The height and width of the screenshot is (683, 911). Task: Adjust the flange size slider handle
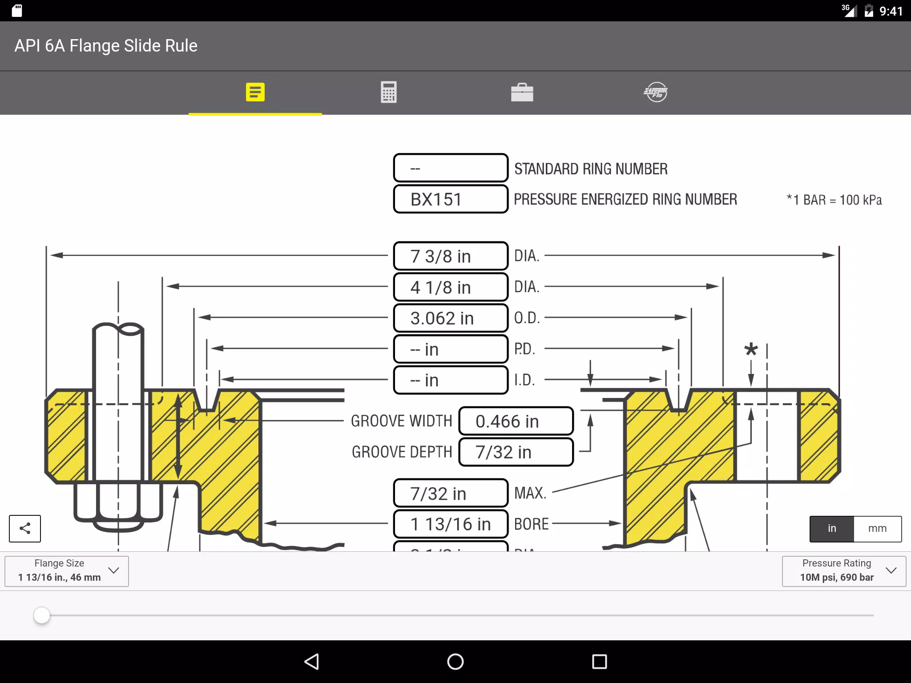(42, 615)
